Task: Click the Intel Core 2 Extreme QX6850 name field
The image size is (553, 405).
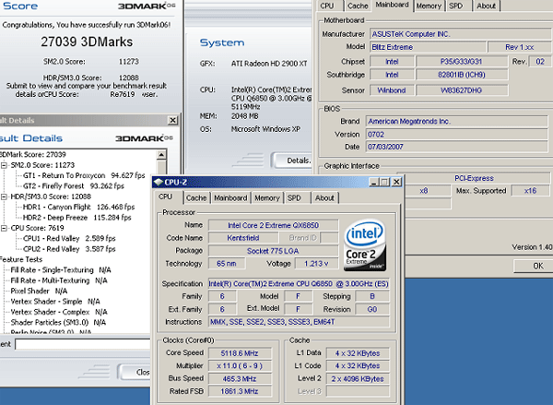Action: 274,225
